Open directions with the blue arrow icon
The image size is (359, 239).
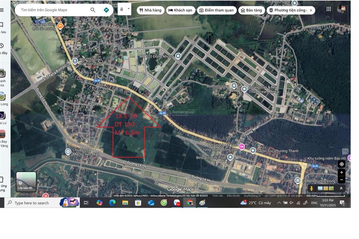point(106,10)
